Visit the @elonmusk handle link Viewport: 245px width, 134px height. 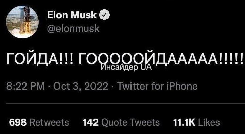[73, 29]
